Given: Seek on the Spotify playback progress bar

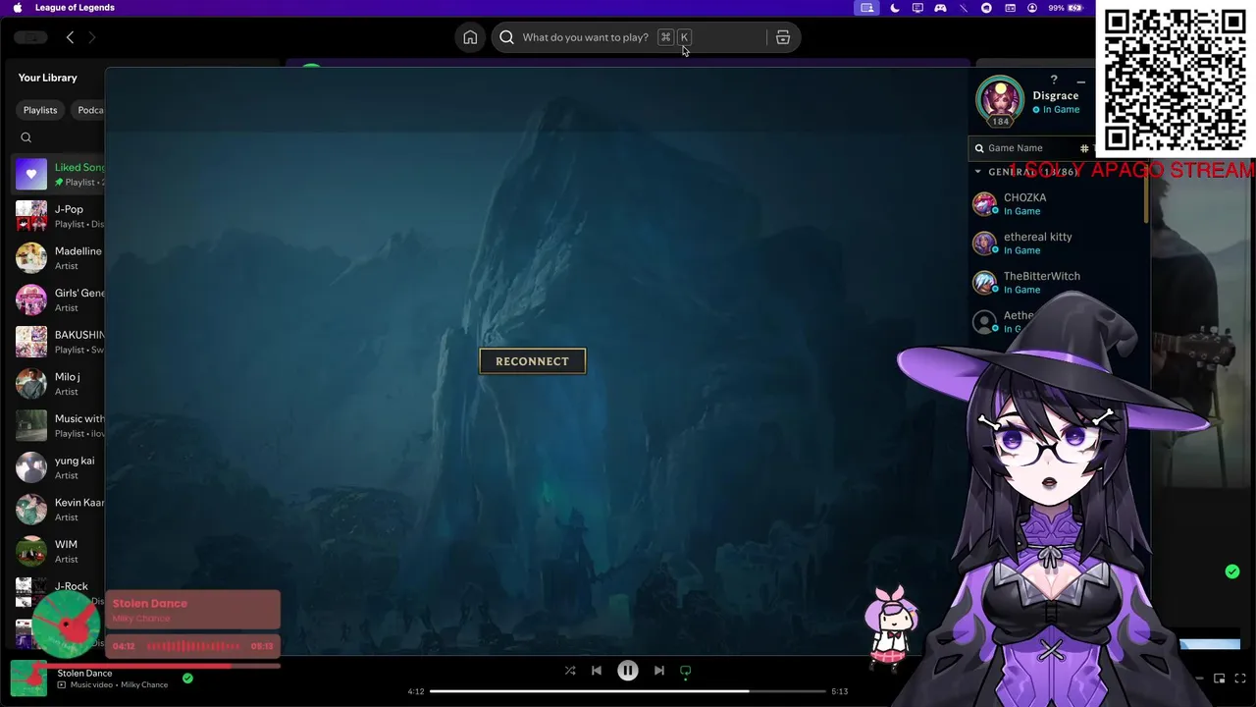Looking at the screenshot, I should pyautogui.click(x=628, y=691).
